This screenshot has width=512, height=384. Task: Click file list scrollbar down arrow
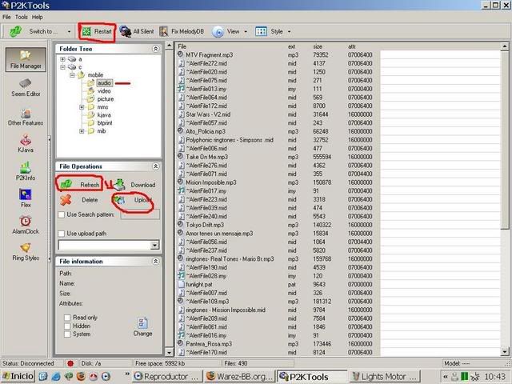[505, 352]
